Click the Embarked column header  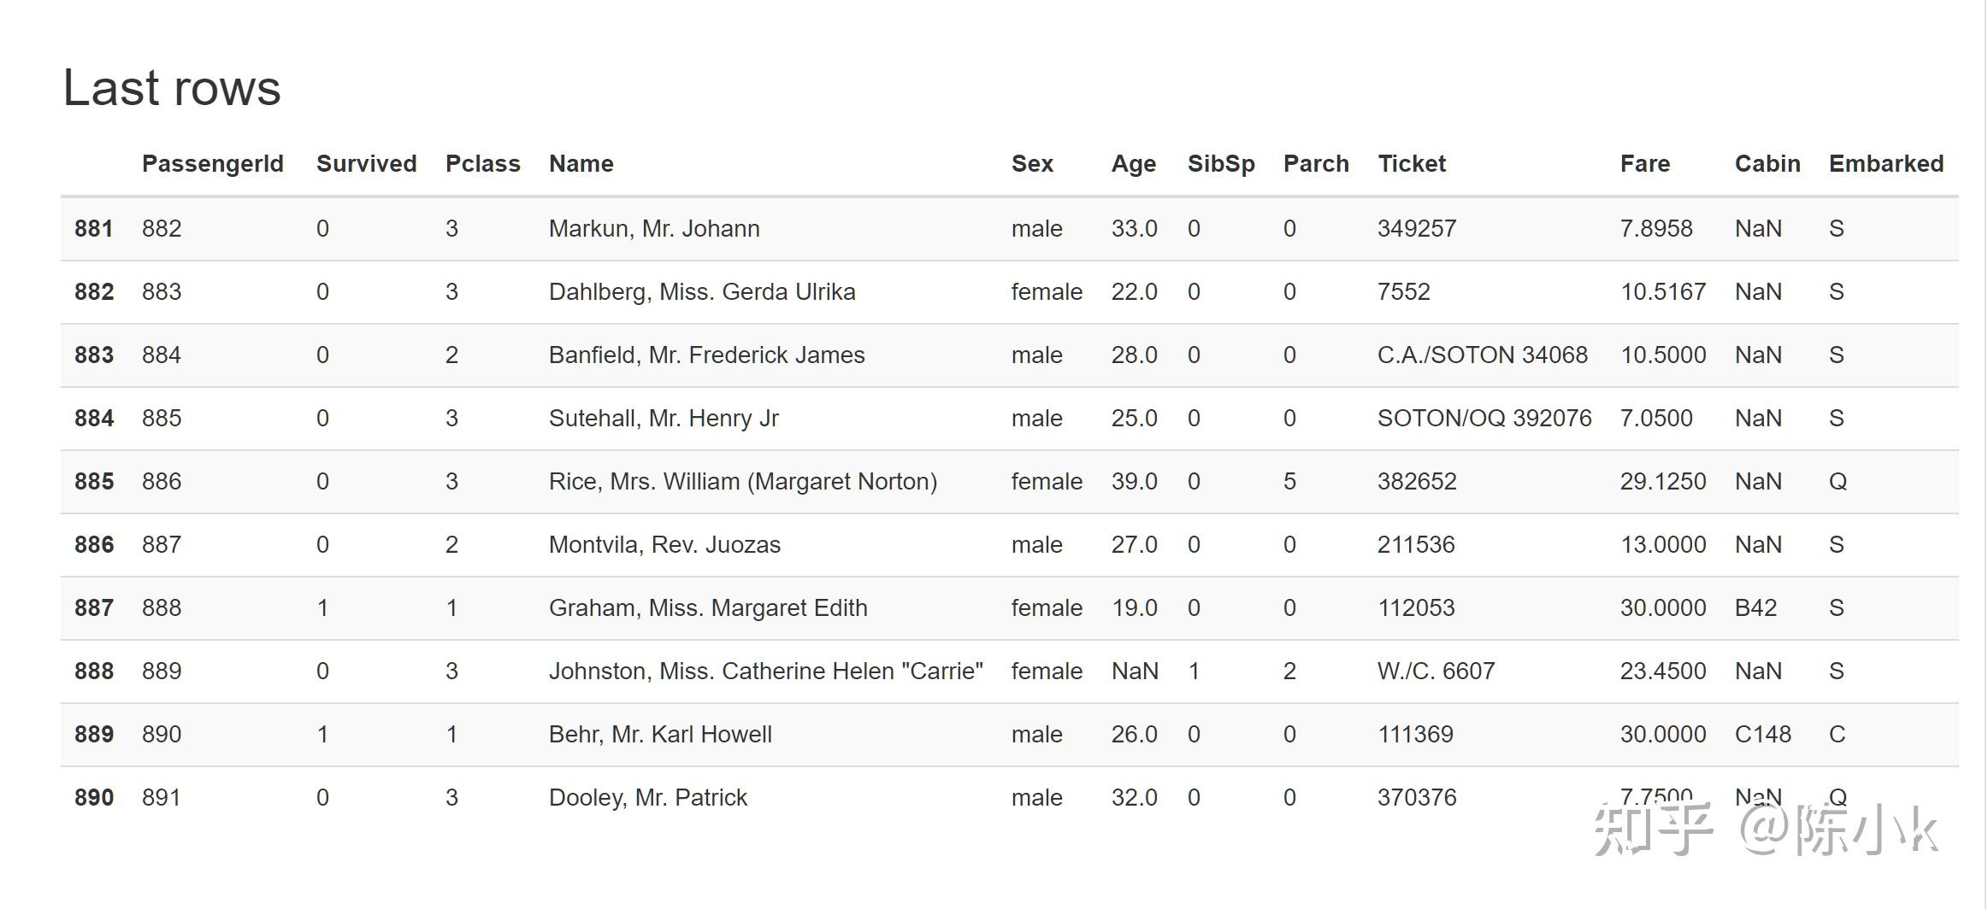point(1885,164)
